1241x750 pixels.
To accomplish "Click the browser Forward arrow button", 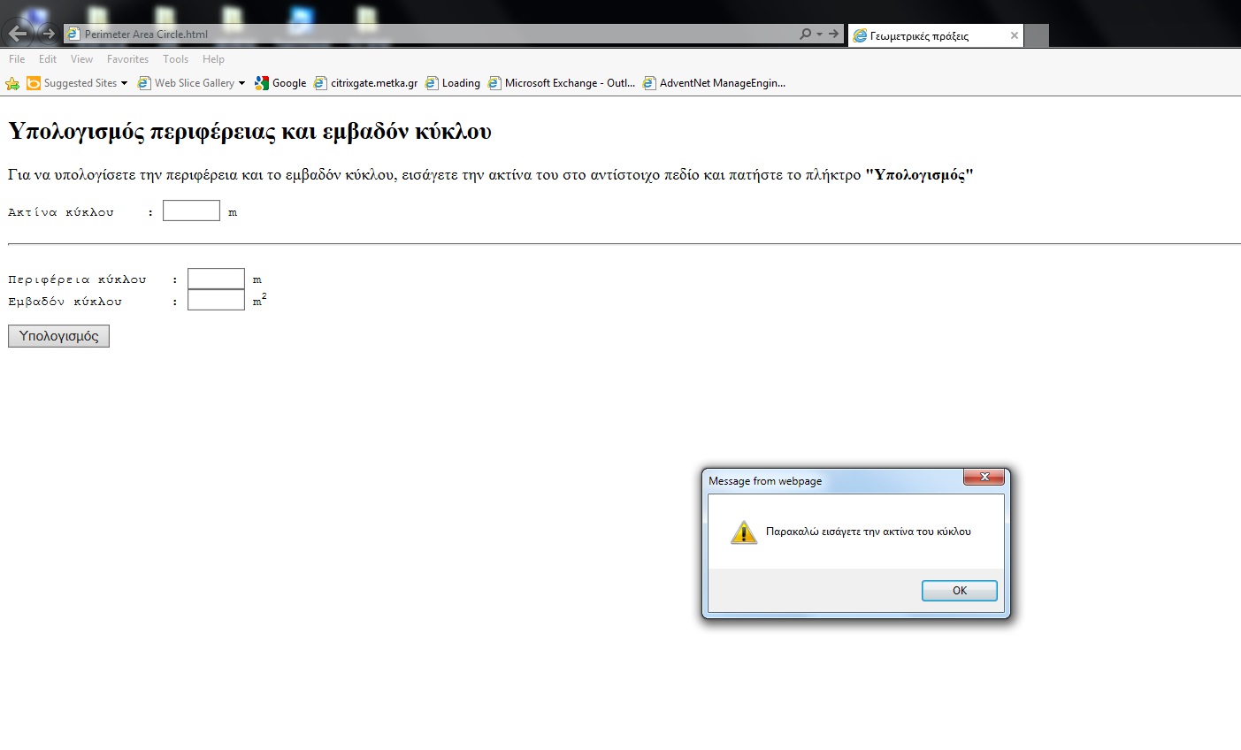I will (x=49, y=34).
